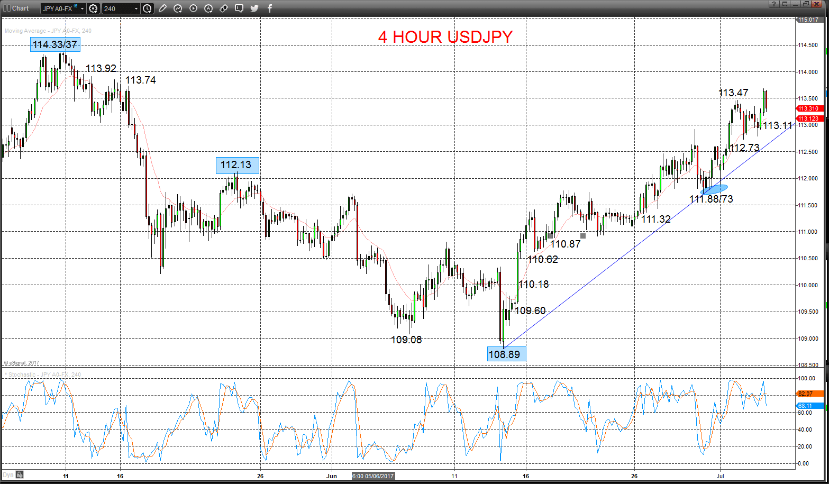Select the 111.32 annotation text
The width and height of the screenshot is (829, 484).
(x=656, y=219)
